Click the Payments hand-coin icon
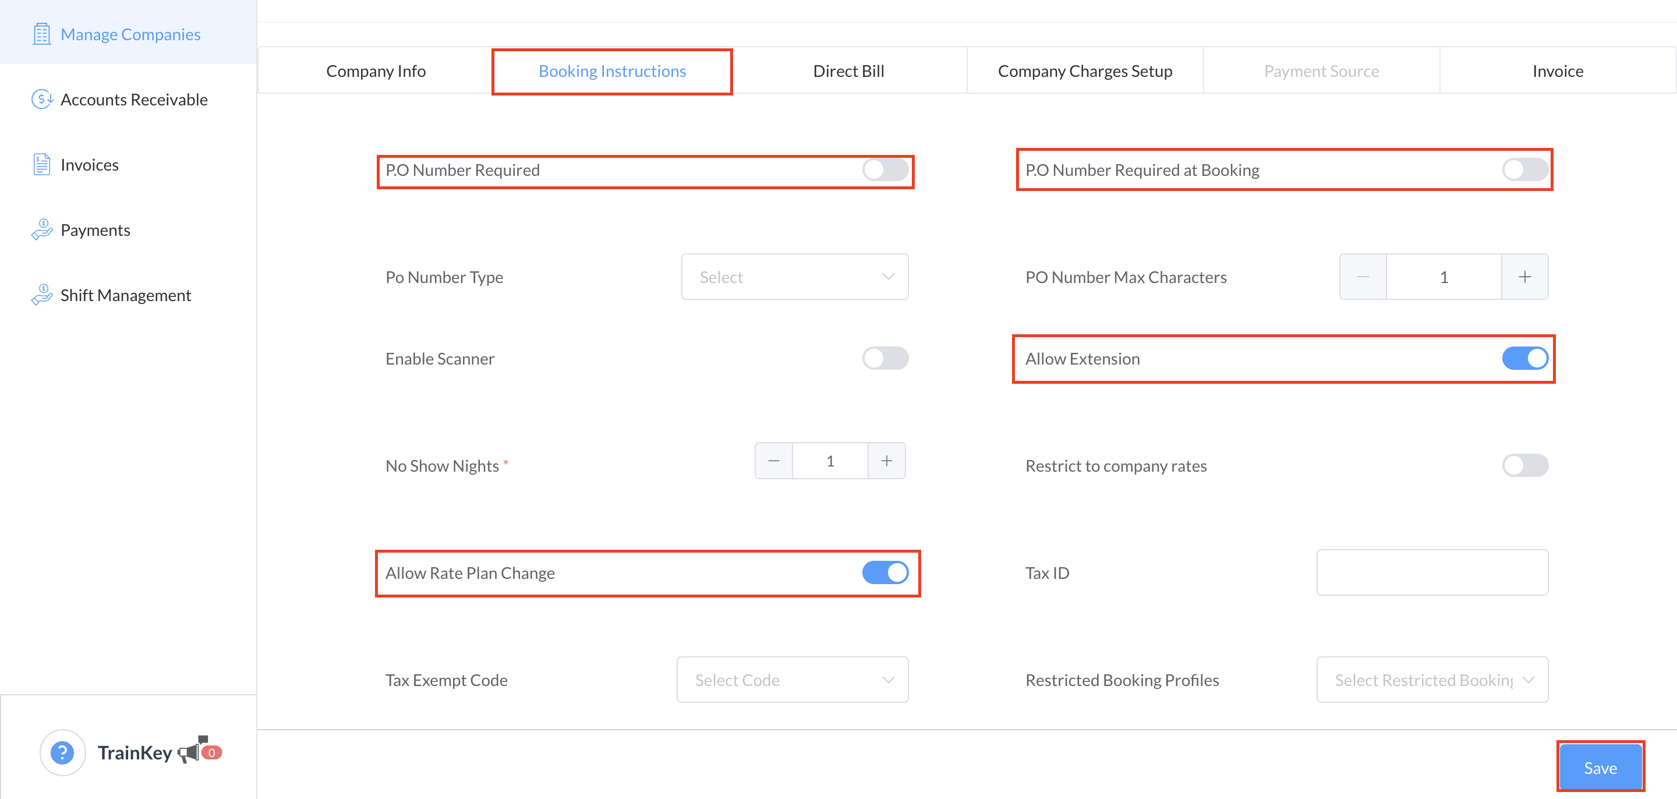Image resolution: width=1677 pixels, height=799 pixels. [x=42, y=230]
